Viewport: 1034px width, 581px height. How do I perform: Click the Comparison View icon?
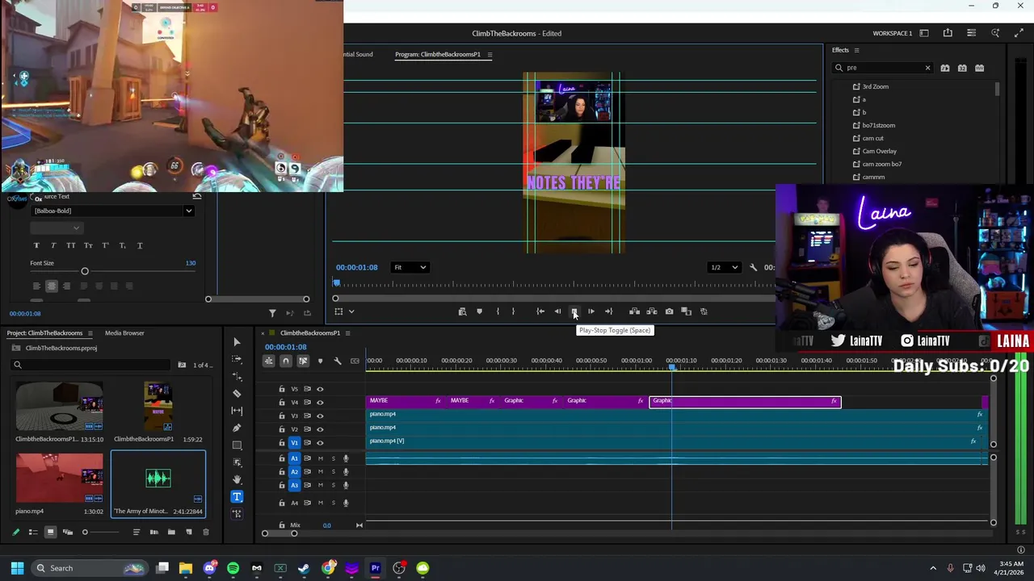[686, 311]
